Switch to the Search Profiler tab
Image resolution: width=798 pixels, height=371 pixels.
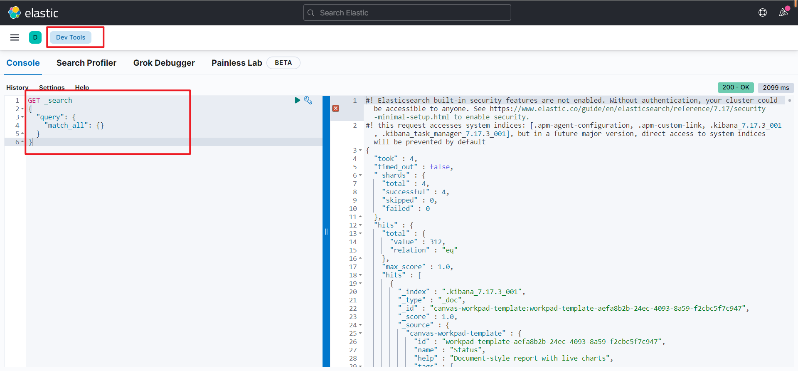[86, 63]
